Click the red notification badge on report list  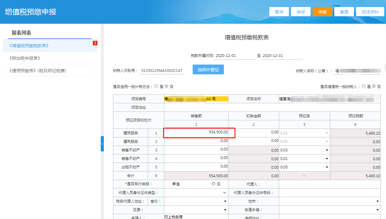click(95, 43)
